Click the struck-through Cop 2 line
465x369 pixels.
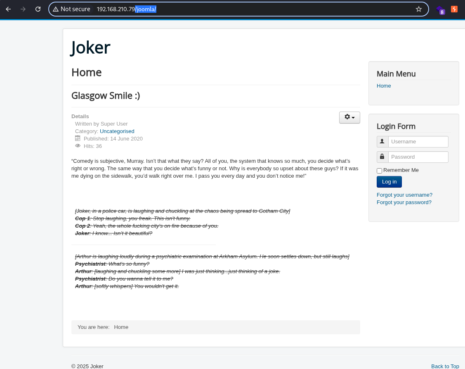tap(146, 226)
